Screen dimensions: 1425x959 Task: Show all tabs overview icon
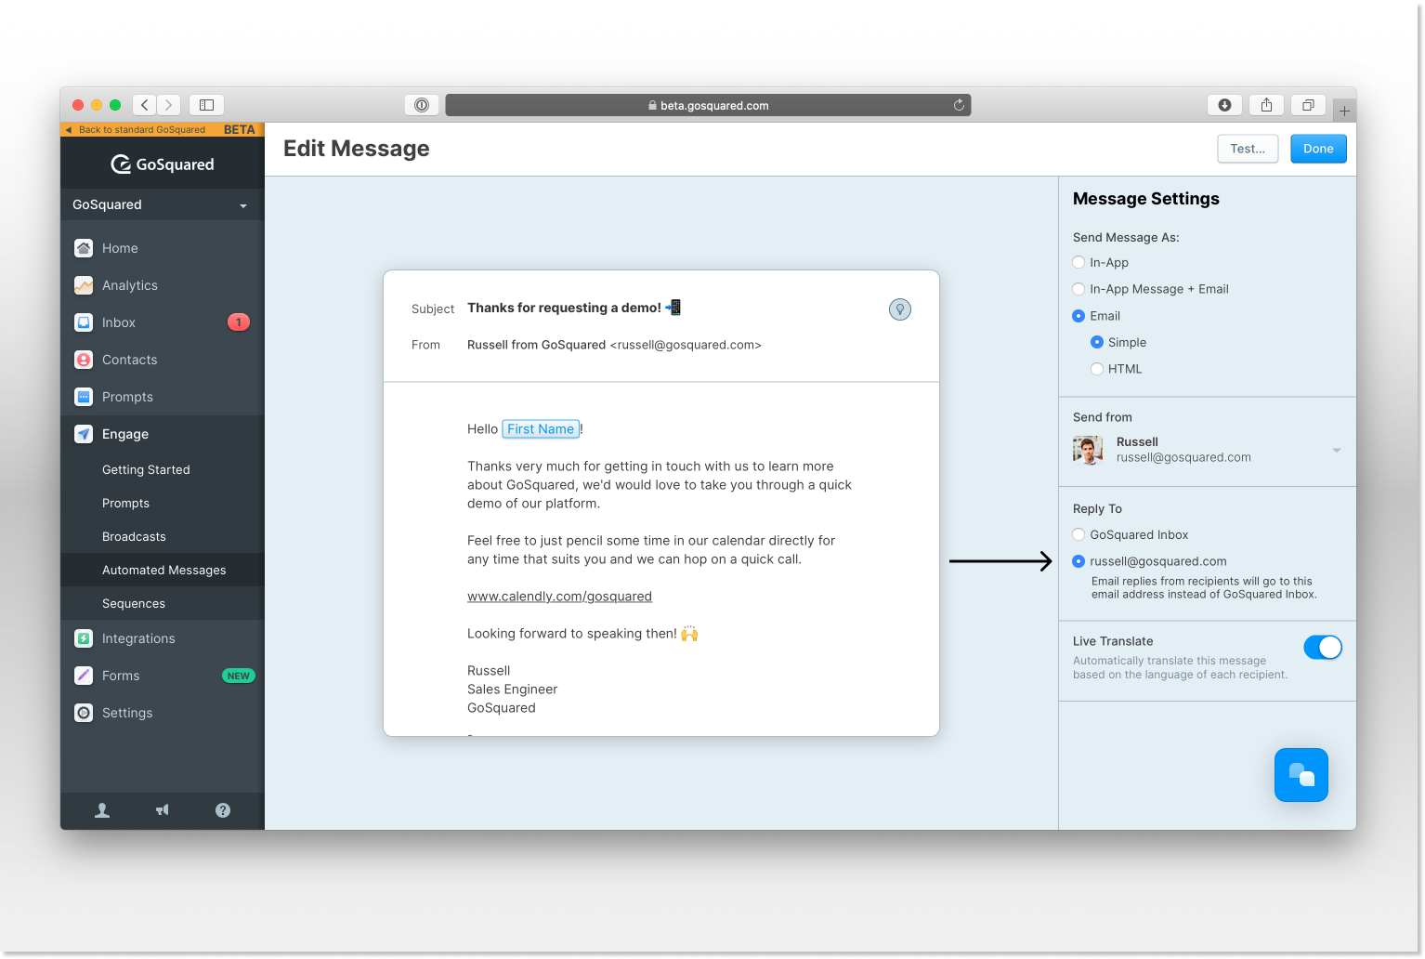point(1308,105)
